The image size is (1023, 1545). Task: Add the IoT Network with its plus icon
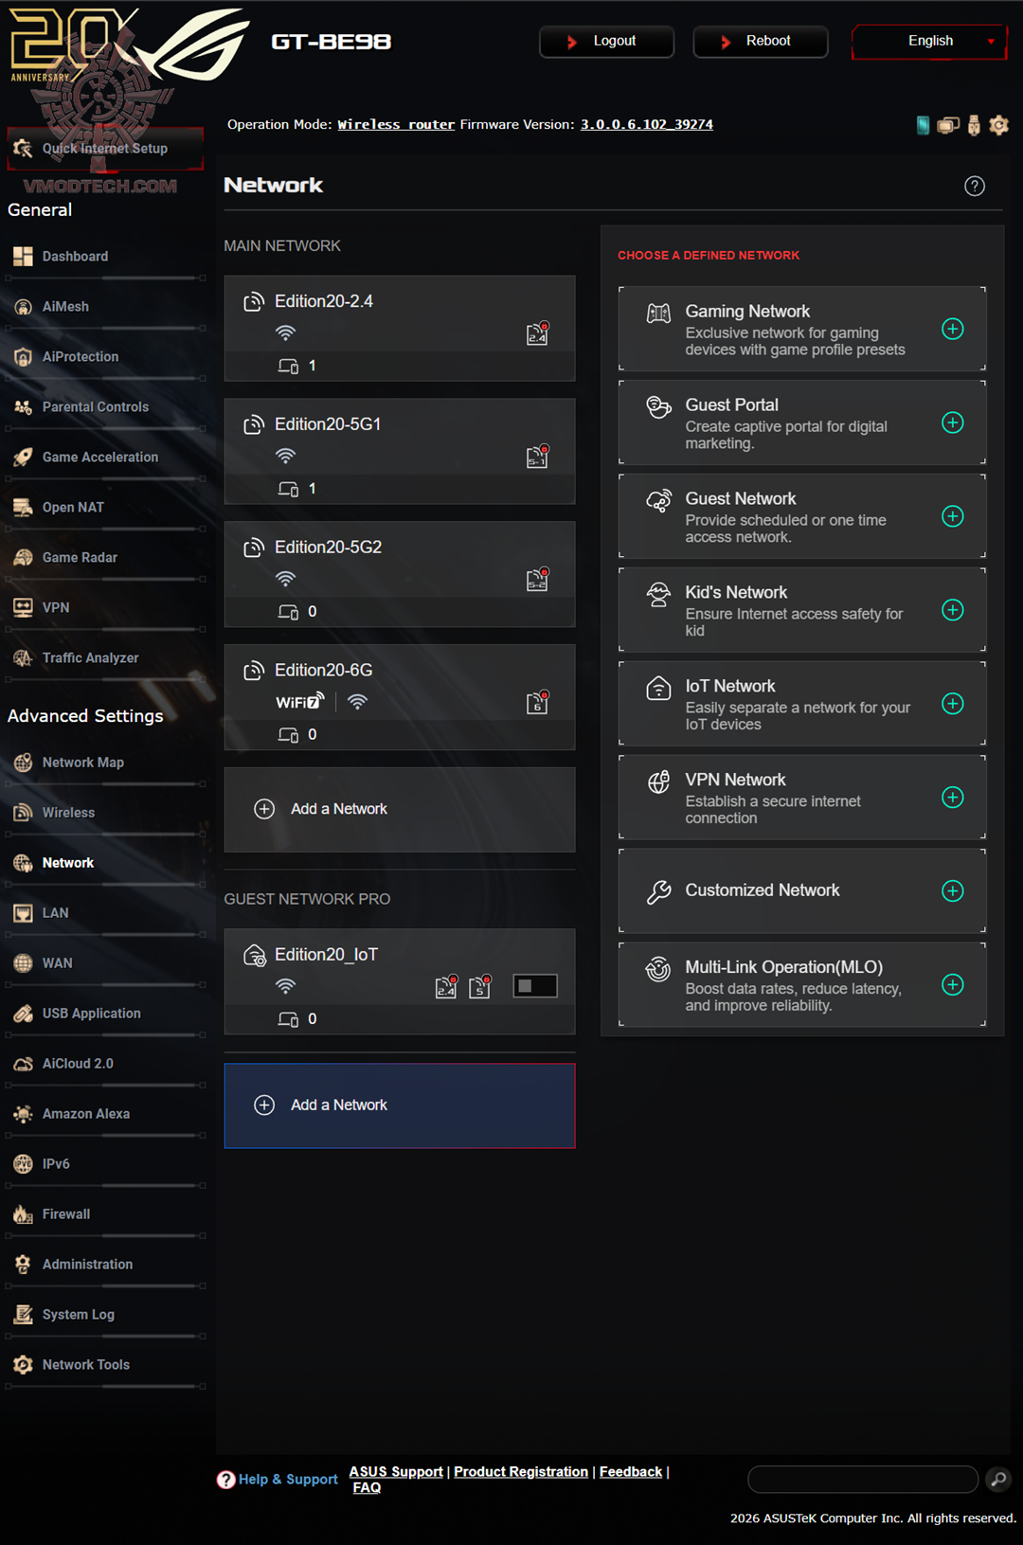[953, 704]
